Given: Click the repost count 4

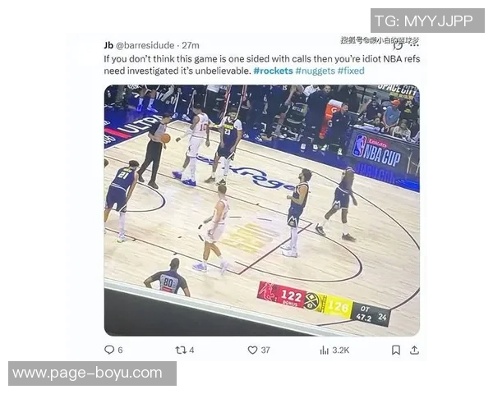Looking at the screenshot, I should point(191,350).
